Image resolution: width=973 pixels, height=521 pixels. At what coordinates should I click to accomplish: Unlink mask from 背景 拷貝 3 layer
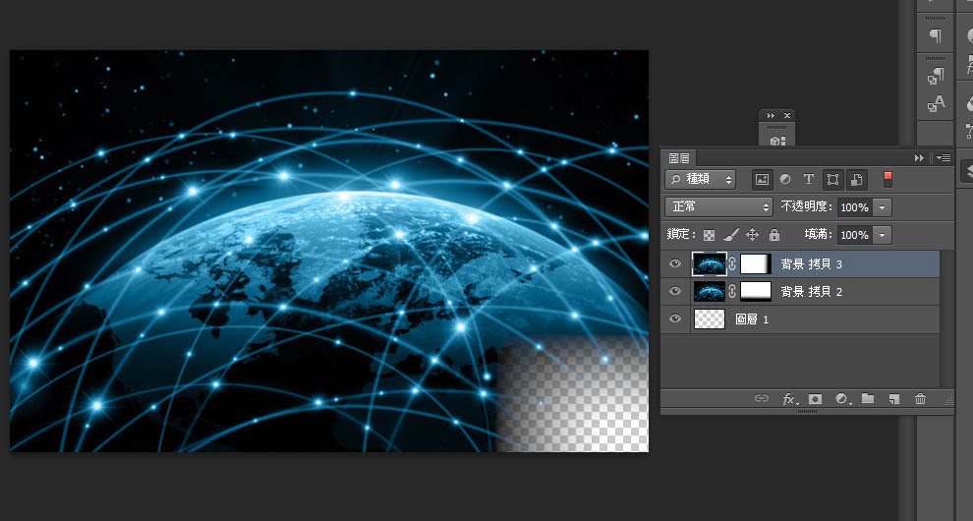(732, 263)
